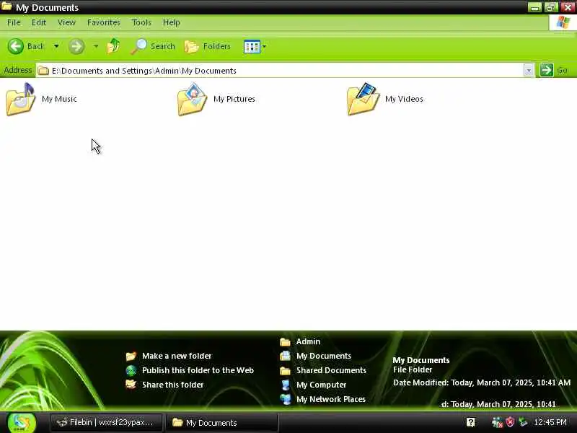Click the green Back arrow icon

coord(16,46)
